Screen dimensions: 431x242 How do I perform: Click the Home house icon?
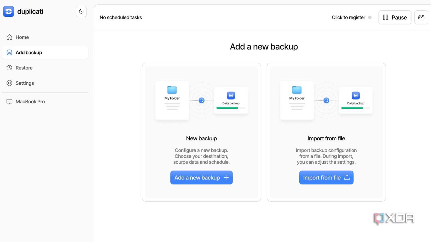click(x=9, y=37)
